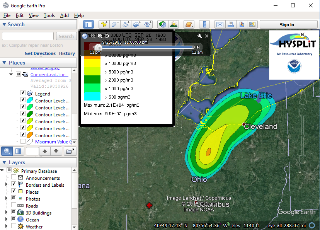
Task: Open the Tools menu
Action: point(49,15)
